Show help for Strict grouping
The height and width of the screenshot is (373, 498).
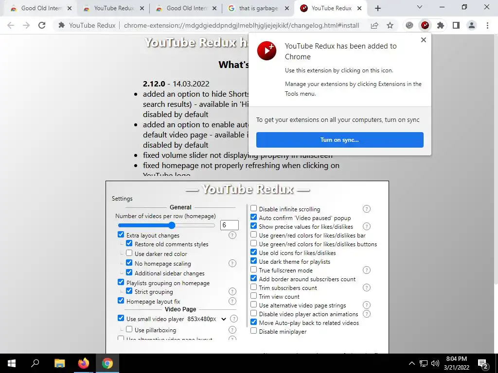click(232, 291)
